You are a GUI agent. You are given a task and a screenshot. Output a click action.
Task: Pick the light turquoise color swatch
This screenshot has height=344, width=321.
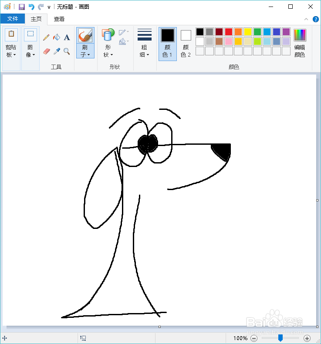pyautogui.click(x=267, y=41)
